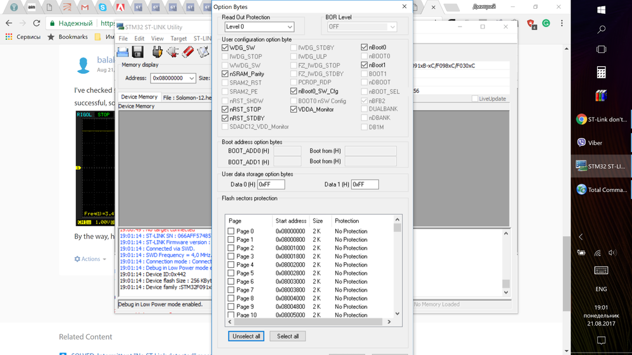
Task: Click the flash sectors list horizontal scrollbar
Action: click(308, 322)
